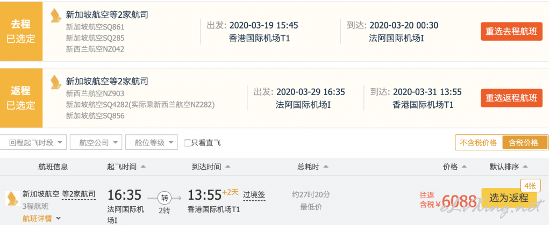550x225 pixels.
Task: Click the 默认排序 column header
Action: (509, 167)
